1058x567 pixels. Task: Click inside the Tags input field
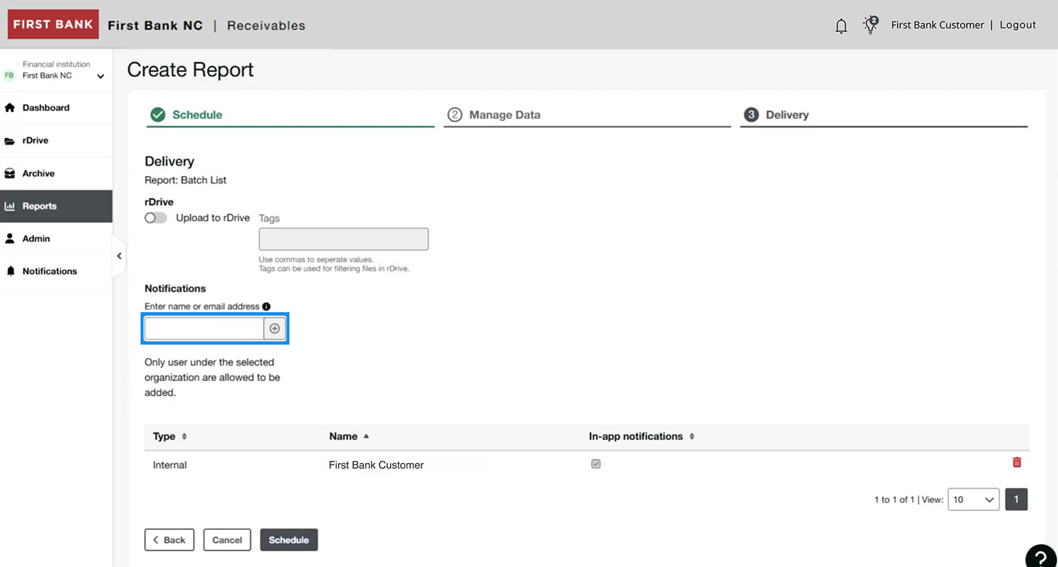point(343,239)
